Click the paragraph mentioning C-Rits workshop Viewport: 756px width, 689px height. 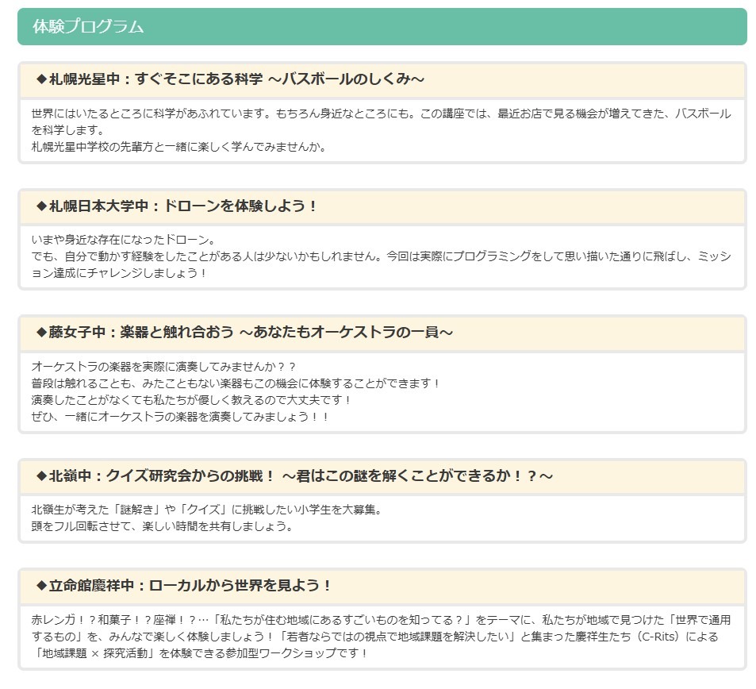[382, 637]
